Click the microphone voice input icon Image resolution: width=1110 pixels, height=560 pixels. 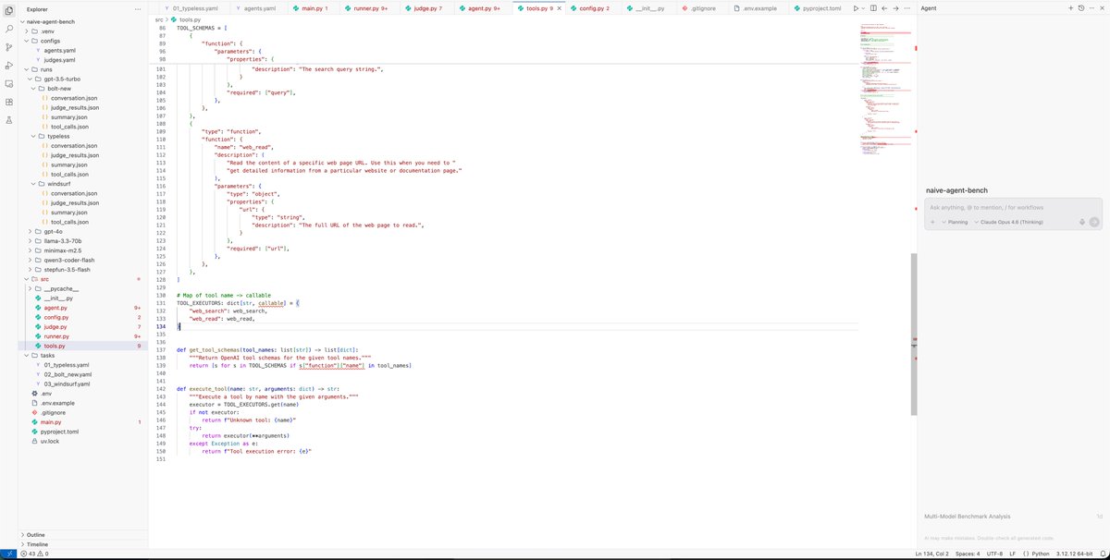click(1081, 222)
